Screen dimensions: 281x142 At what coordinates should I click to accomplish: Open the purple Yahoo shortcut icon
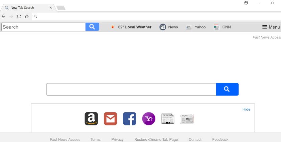(149, 119)
